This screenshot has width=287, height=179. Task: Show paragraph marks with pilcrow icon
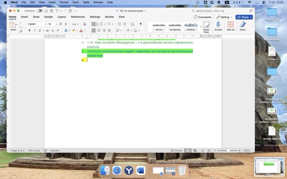pyautogui.click(x=140, y=24)
